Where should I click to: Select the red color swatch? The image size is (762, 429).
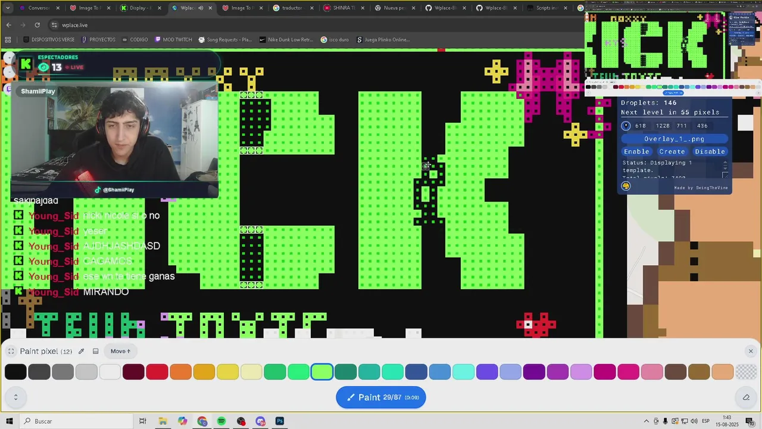pos(157,372)
